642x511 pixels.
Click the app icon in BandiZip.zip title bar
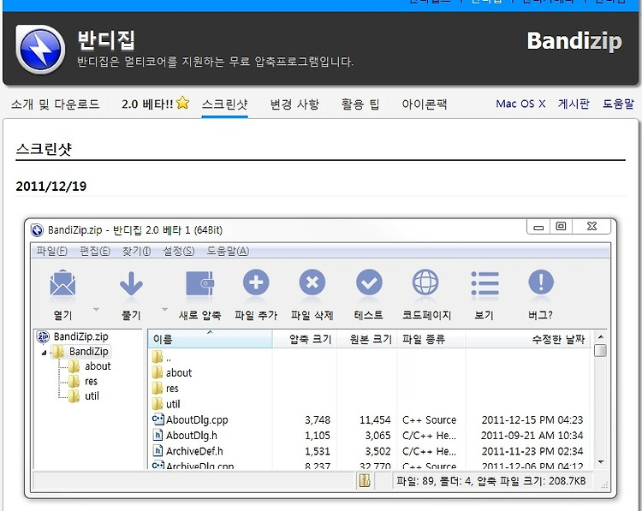pos(38,230)
